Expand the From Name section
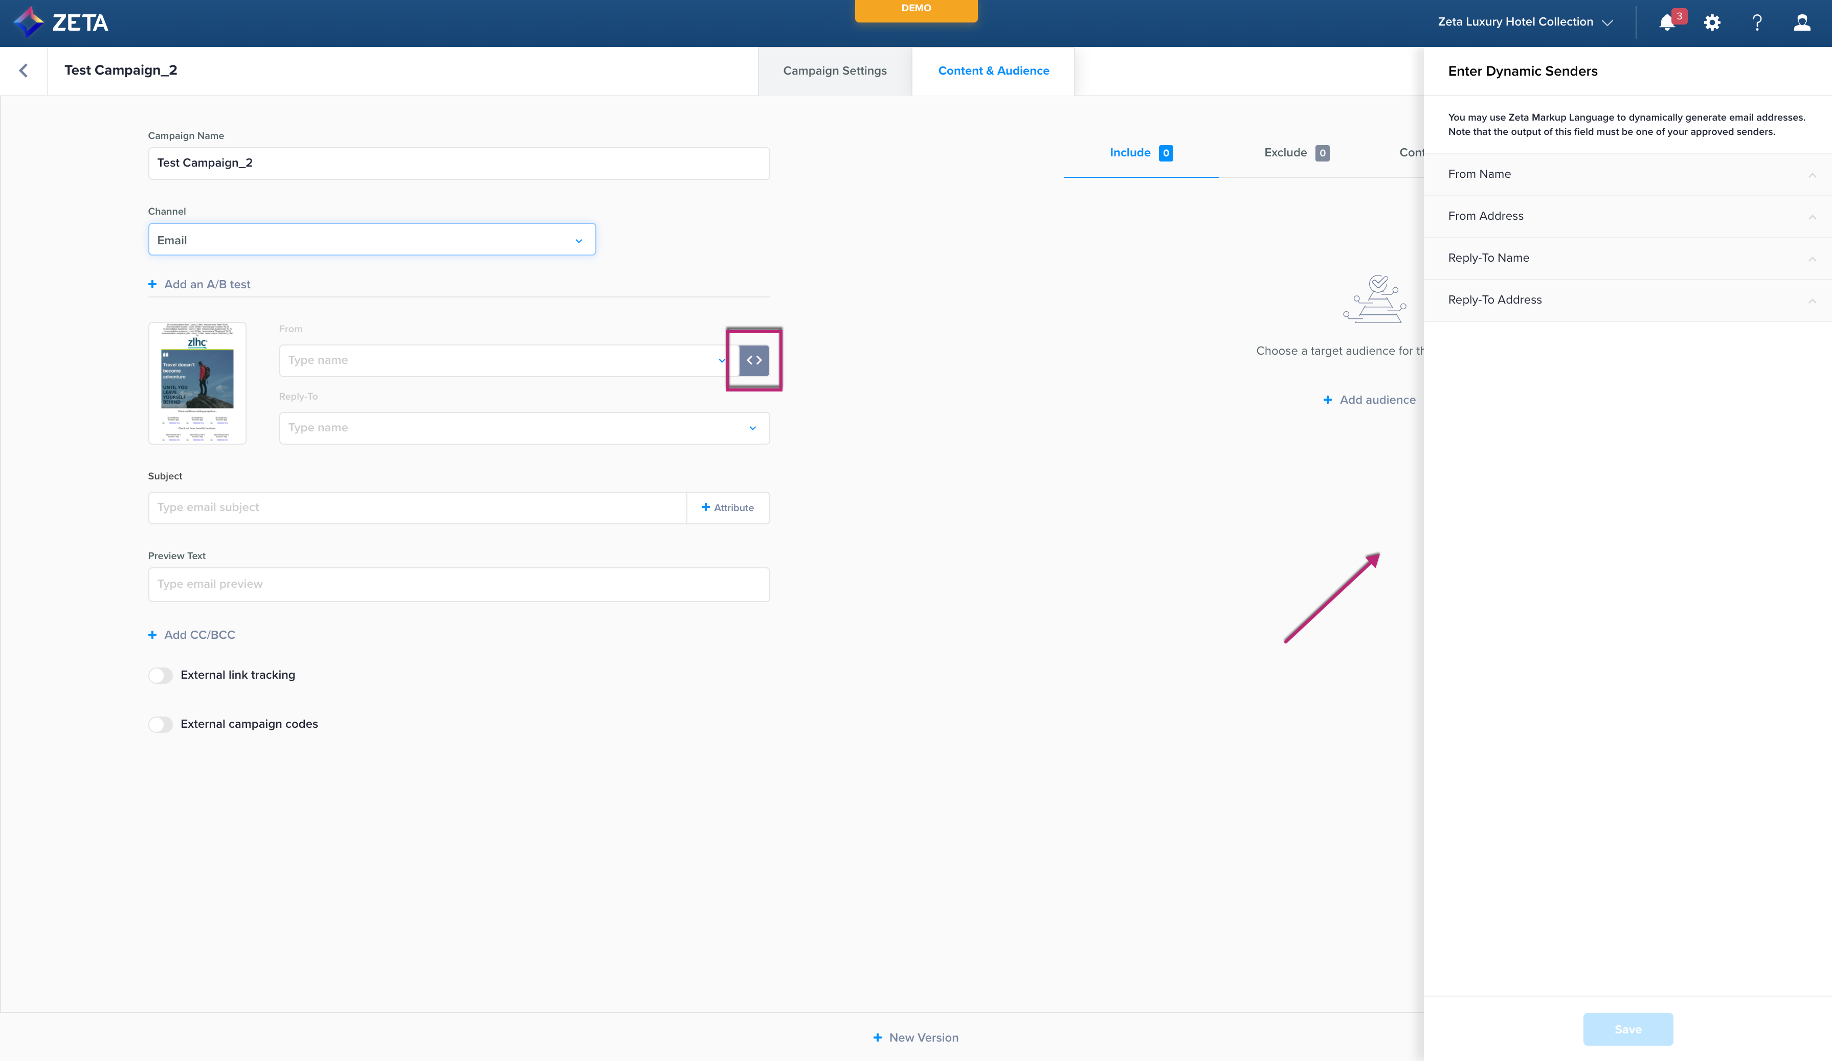 pyautogui.click(x=1627, y=174)
